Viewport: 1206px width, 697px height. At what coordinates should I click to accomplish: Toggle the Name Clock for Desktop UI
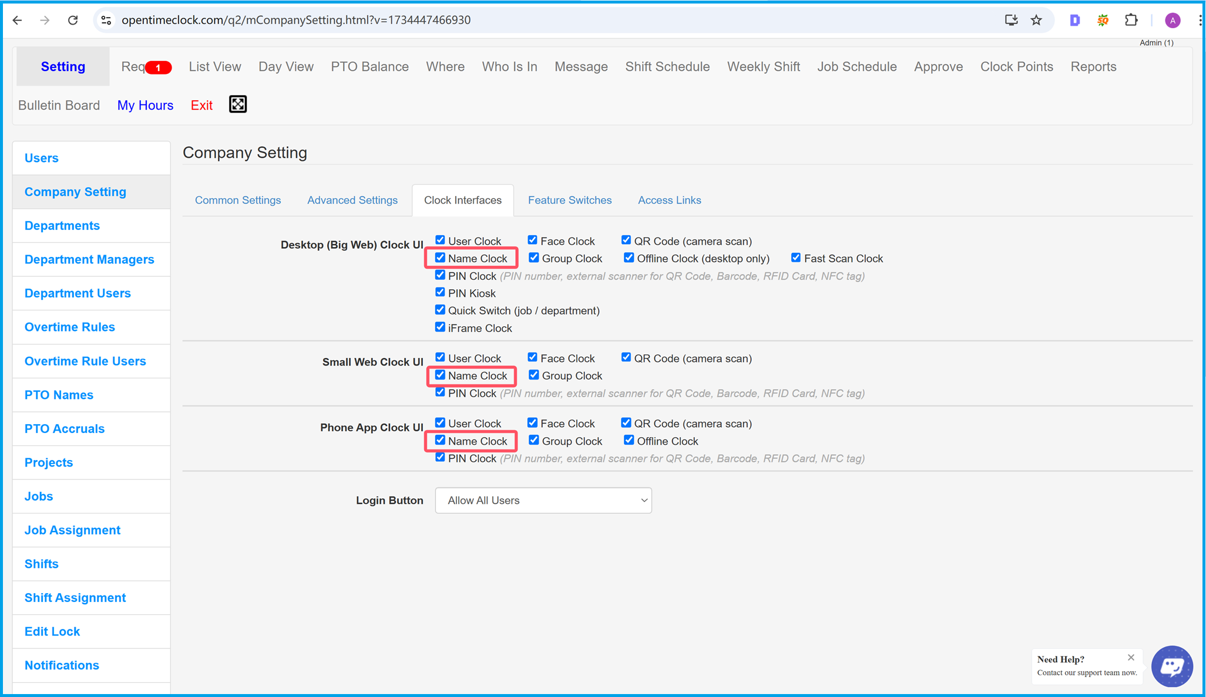[x=439, y=258]
